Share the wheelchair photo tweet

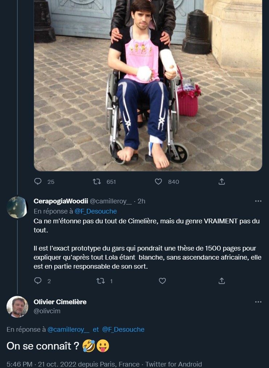[222, 182]
